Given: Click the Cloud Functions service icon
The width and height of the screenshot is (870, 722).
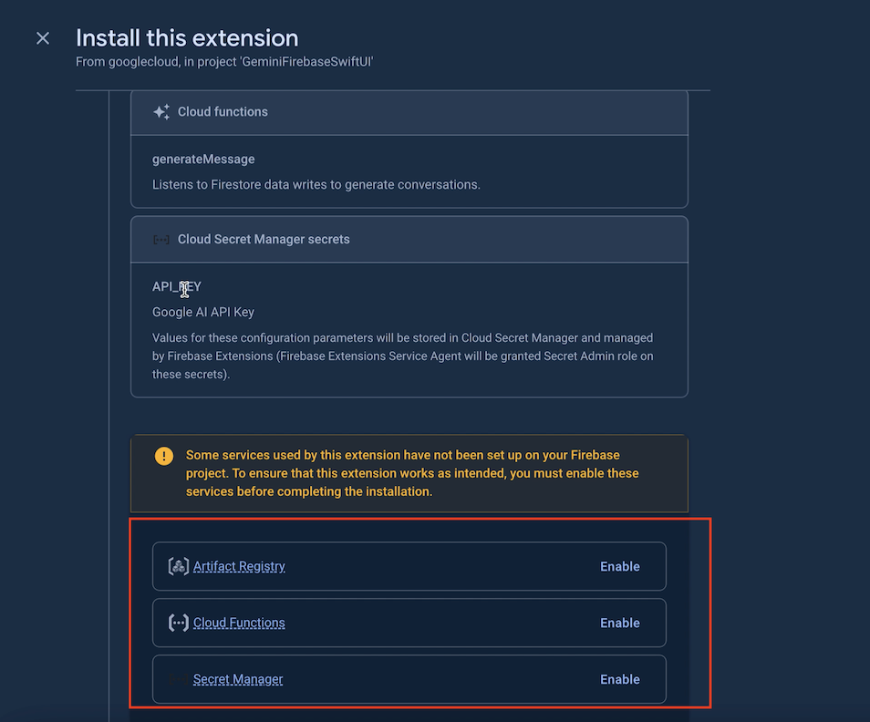Looking at the screenshot, I should pos(179,623).
